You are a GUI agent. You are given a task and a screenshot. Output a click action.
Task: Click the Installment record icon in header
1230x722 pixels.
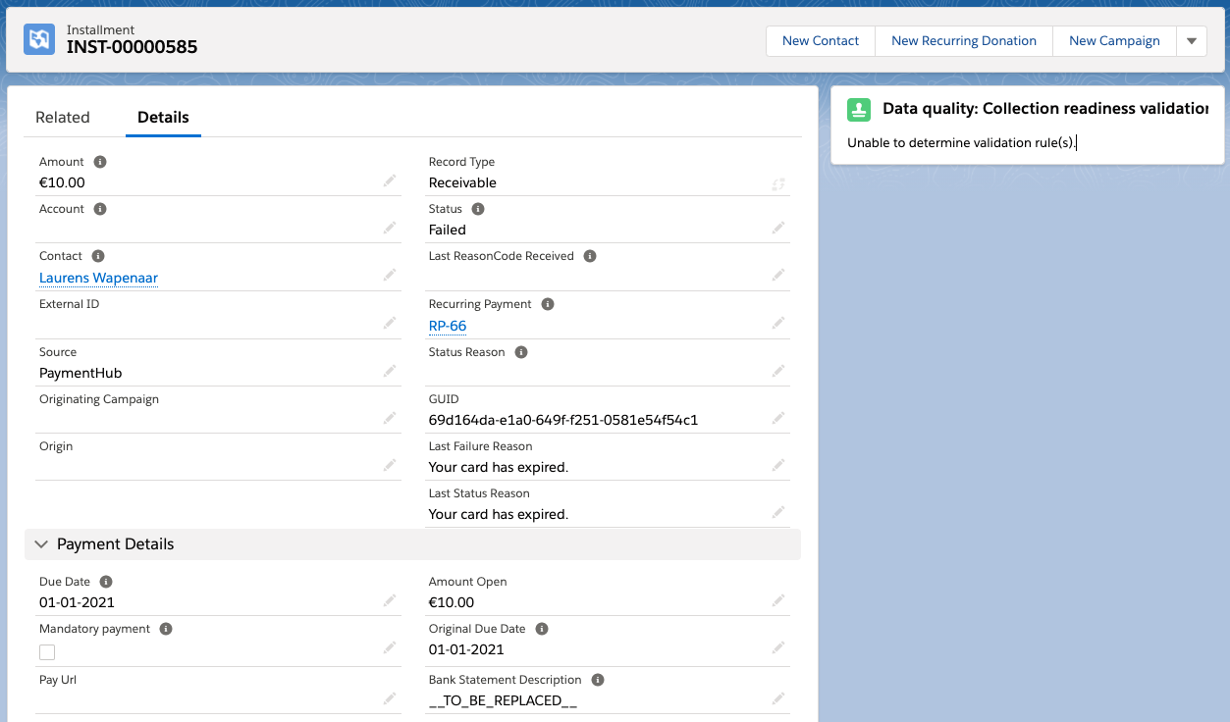39,39
